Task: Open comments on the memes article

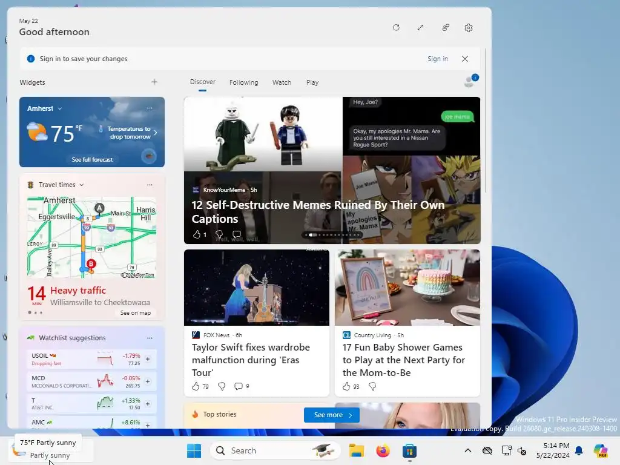Action: tap(237, 234)
